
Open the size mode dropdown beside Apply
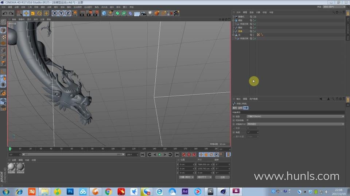pos(204,177)
